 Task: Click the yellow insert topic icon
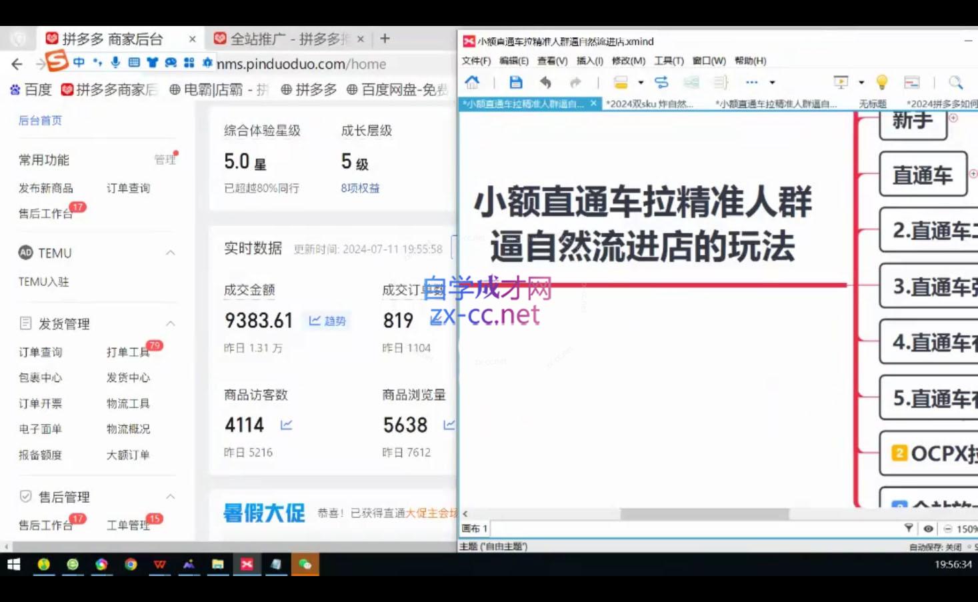click(x=621, y=82)
